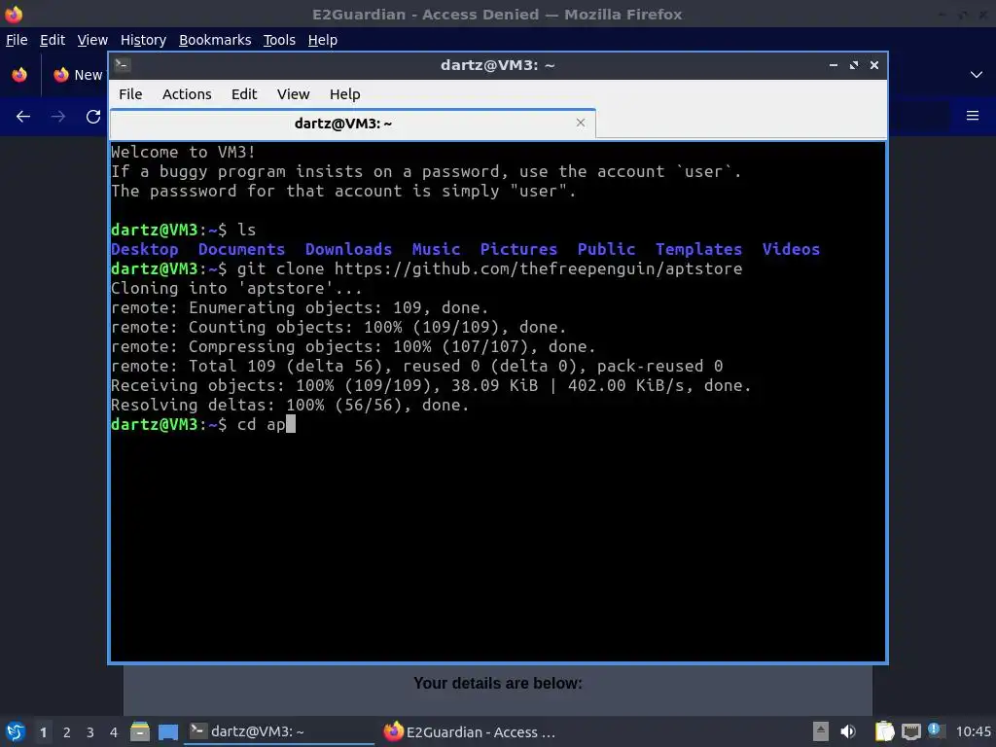The width and height of the screenshot is (996, 747).
Task: Click the Pictures directory in ls output
Action: click(x=518, y=249)
